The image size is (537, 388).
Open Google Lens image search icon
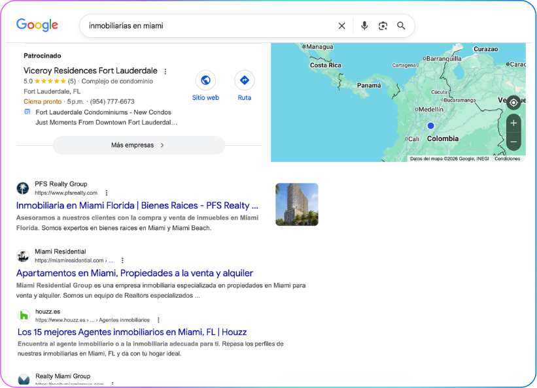pos(383,25)
